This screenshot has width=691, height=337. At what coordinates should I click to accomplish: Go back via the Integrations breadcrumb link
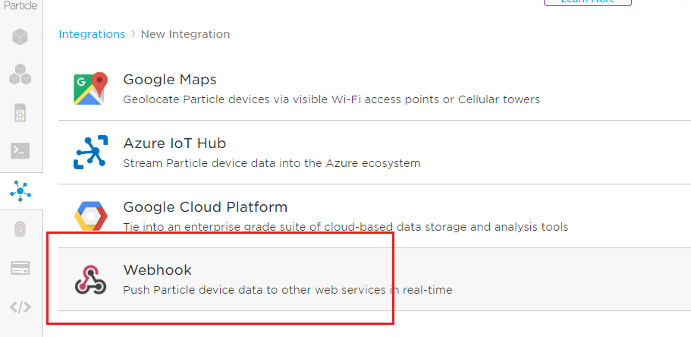point(92,34)
